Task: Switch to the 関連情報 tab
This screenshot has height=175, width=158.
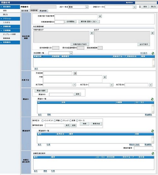Action: (x=43, y=11)
